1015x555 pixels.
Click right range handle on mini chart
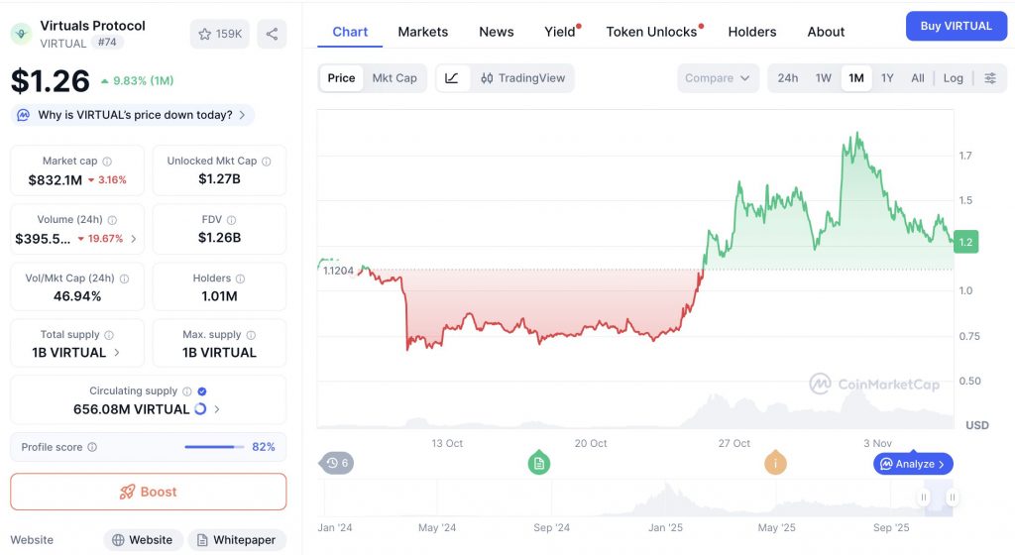(953, 498)
